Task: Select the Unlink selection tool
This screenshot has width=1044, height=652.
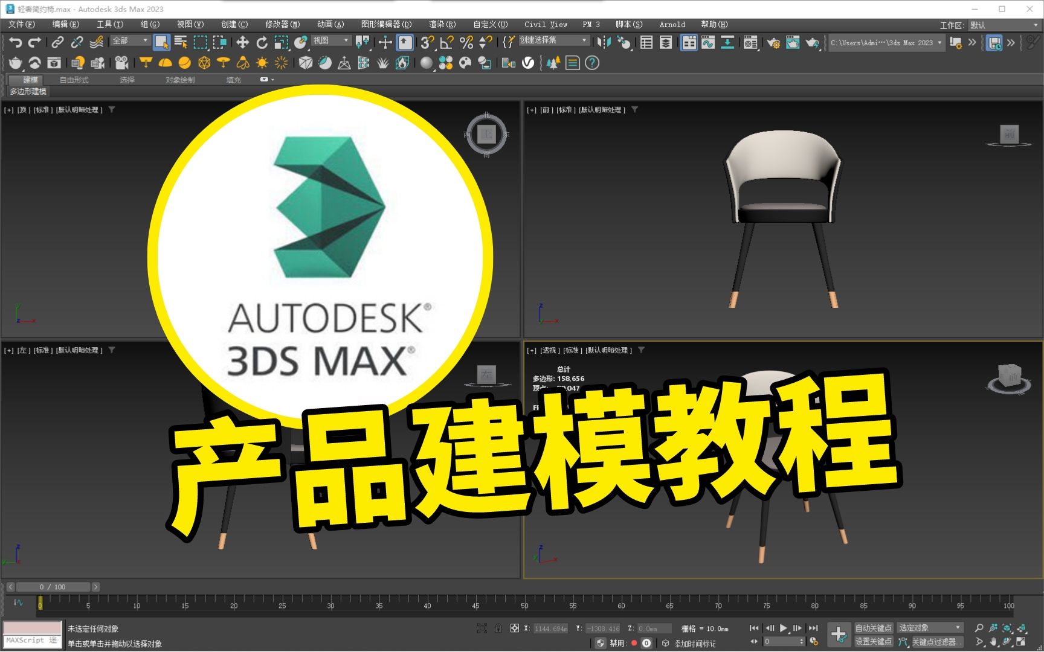Action: coord(77,42)
